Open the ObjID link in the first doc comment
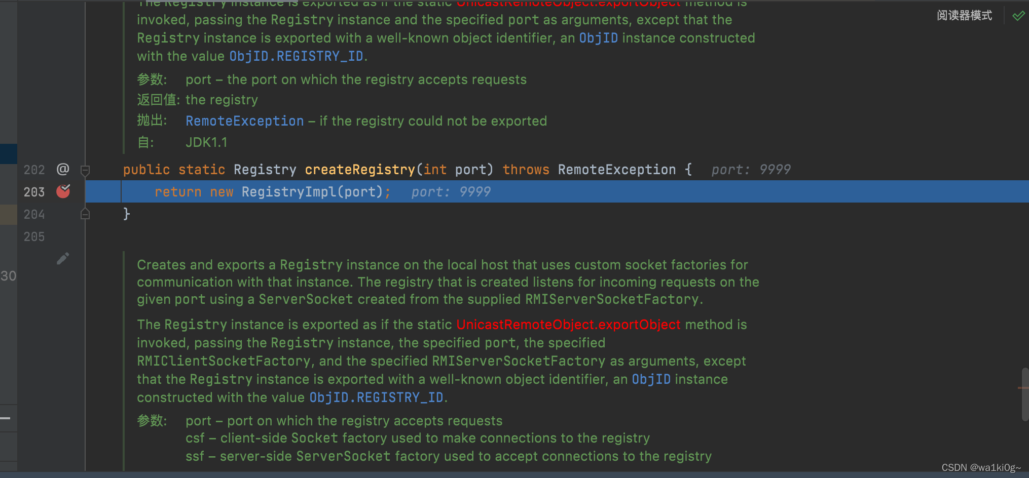This screenshot has width=1029, height=478. (598, 38)
